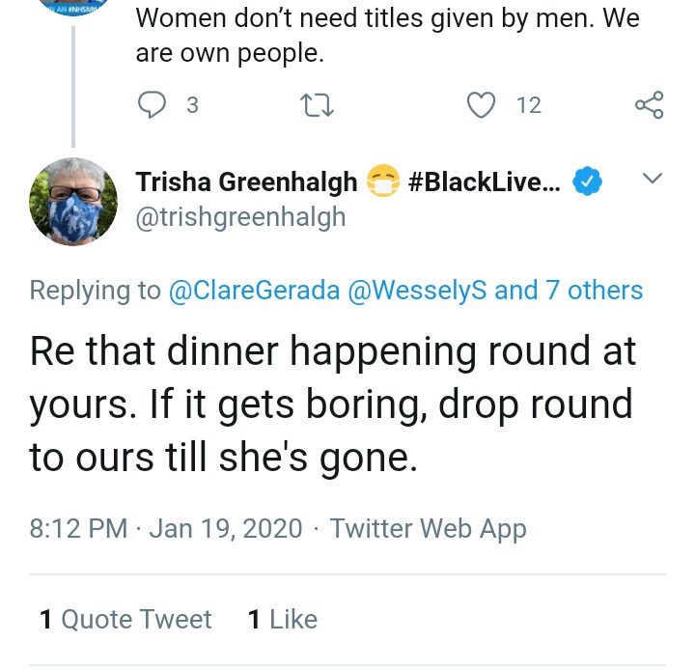Viewport: 695px width, 670px height.
Task: Open the "Women don't need titles" tweet text
Action: pos(388,36)
